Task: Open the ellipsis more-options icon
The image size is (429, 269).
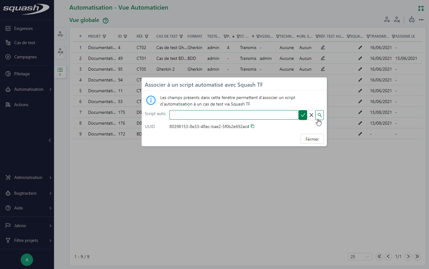Action: [x=421, y=19]
